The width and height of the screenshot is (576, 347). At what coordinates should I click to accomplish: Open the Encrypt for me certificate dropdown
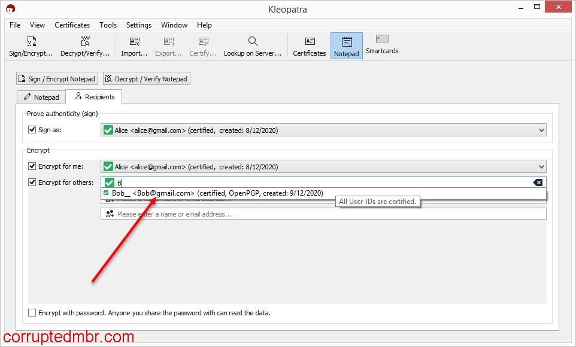click(542, 166)
